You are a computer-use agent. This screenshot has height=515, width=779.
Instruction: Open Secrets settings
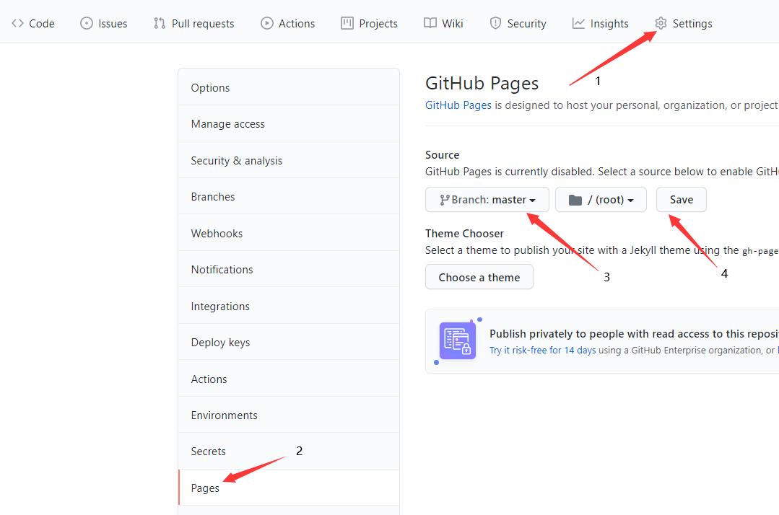pos(289,452)
